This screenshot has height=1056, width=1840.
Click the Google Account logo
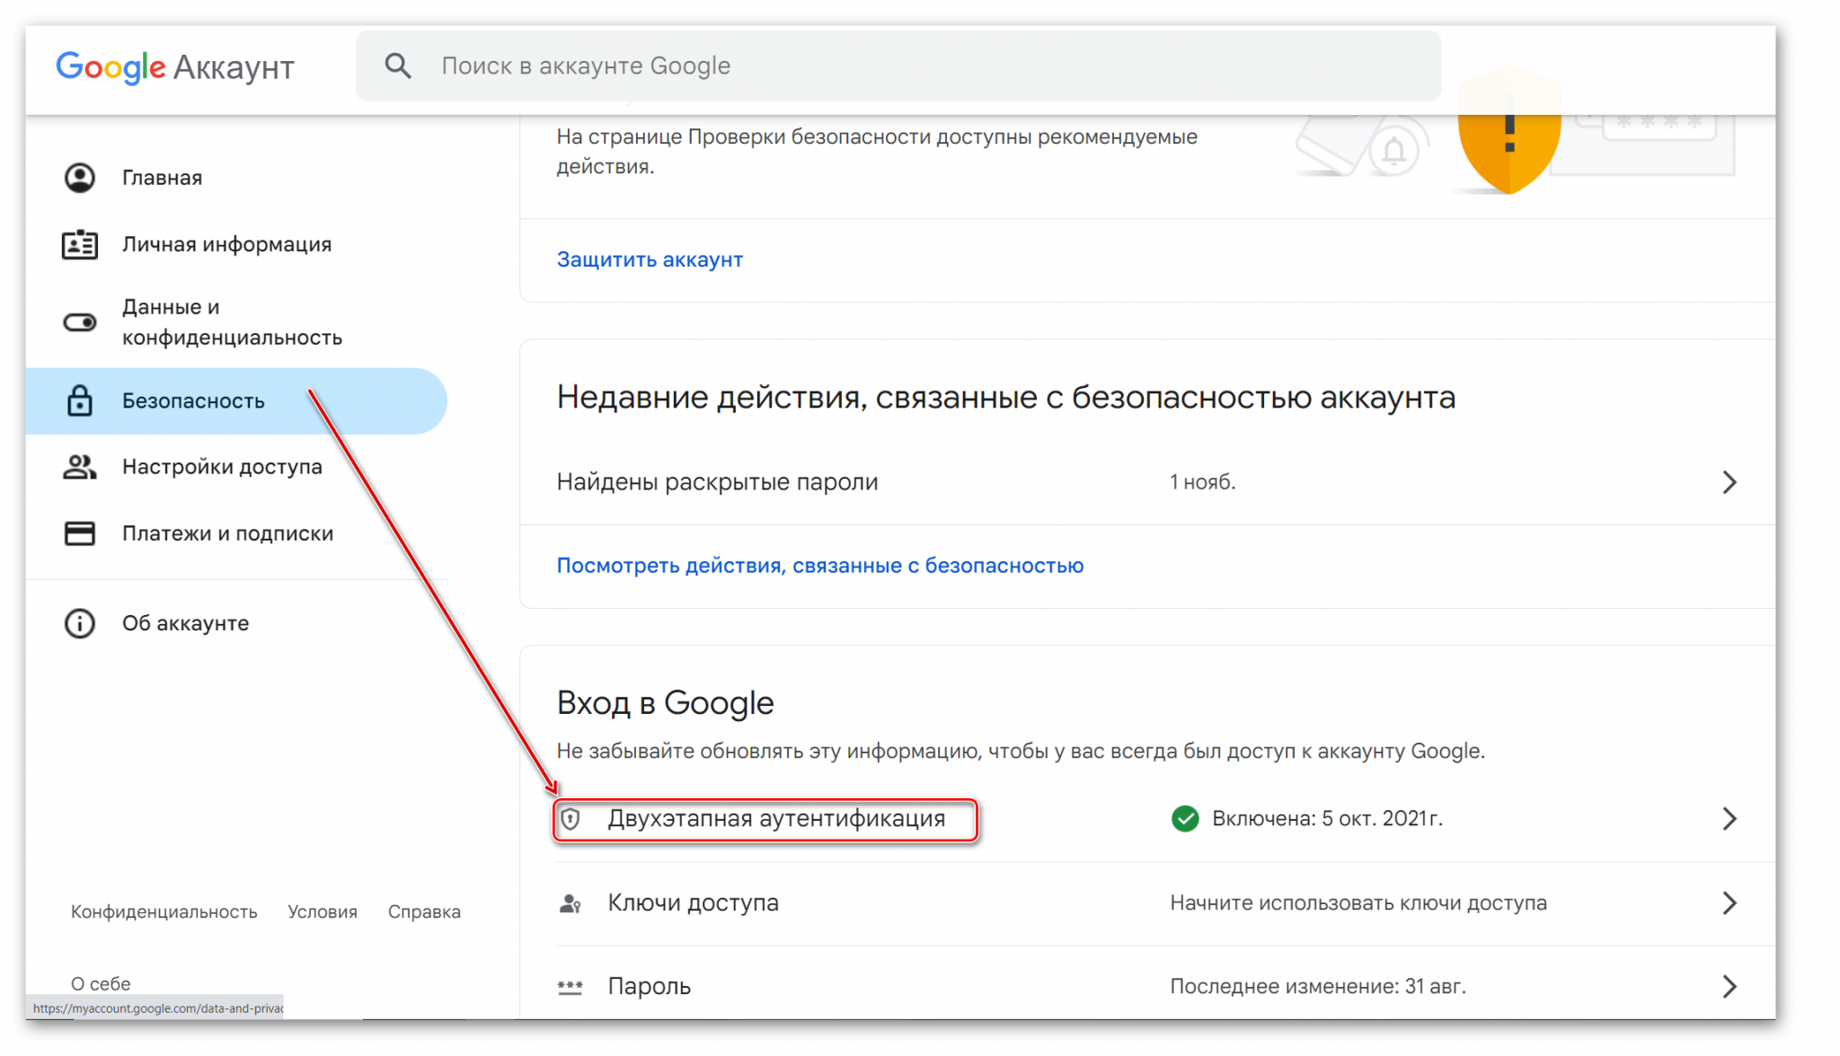(x=175, y=67)
